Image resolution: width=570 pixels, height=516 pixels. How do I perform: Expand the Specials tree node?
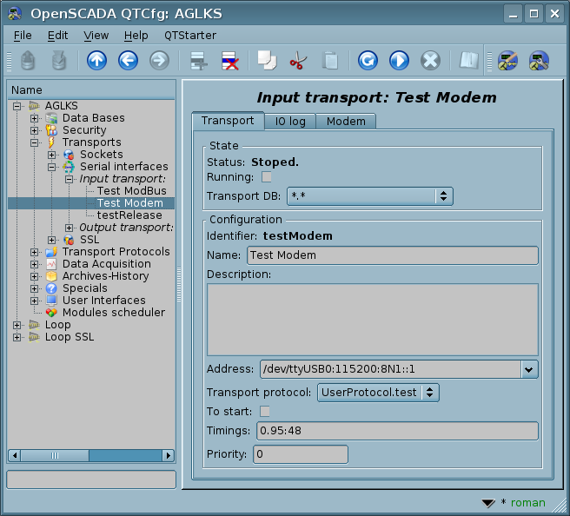[34, 289]
